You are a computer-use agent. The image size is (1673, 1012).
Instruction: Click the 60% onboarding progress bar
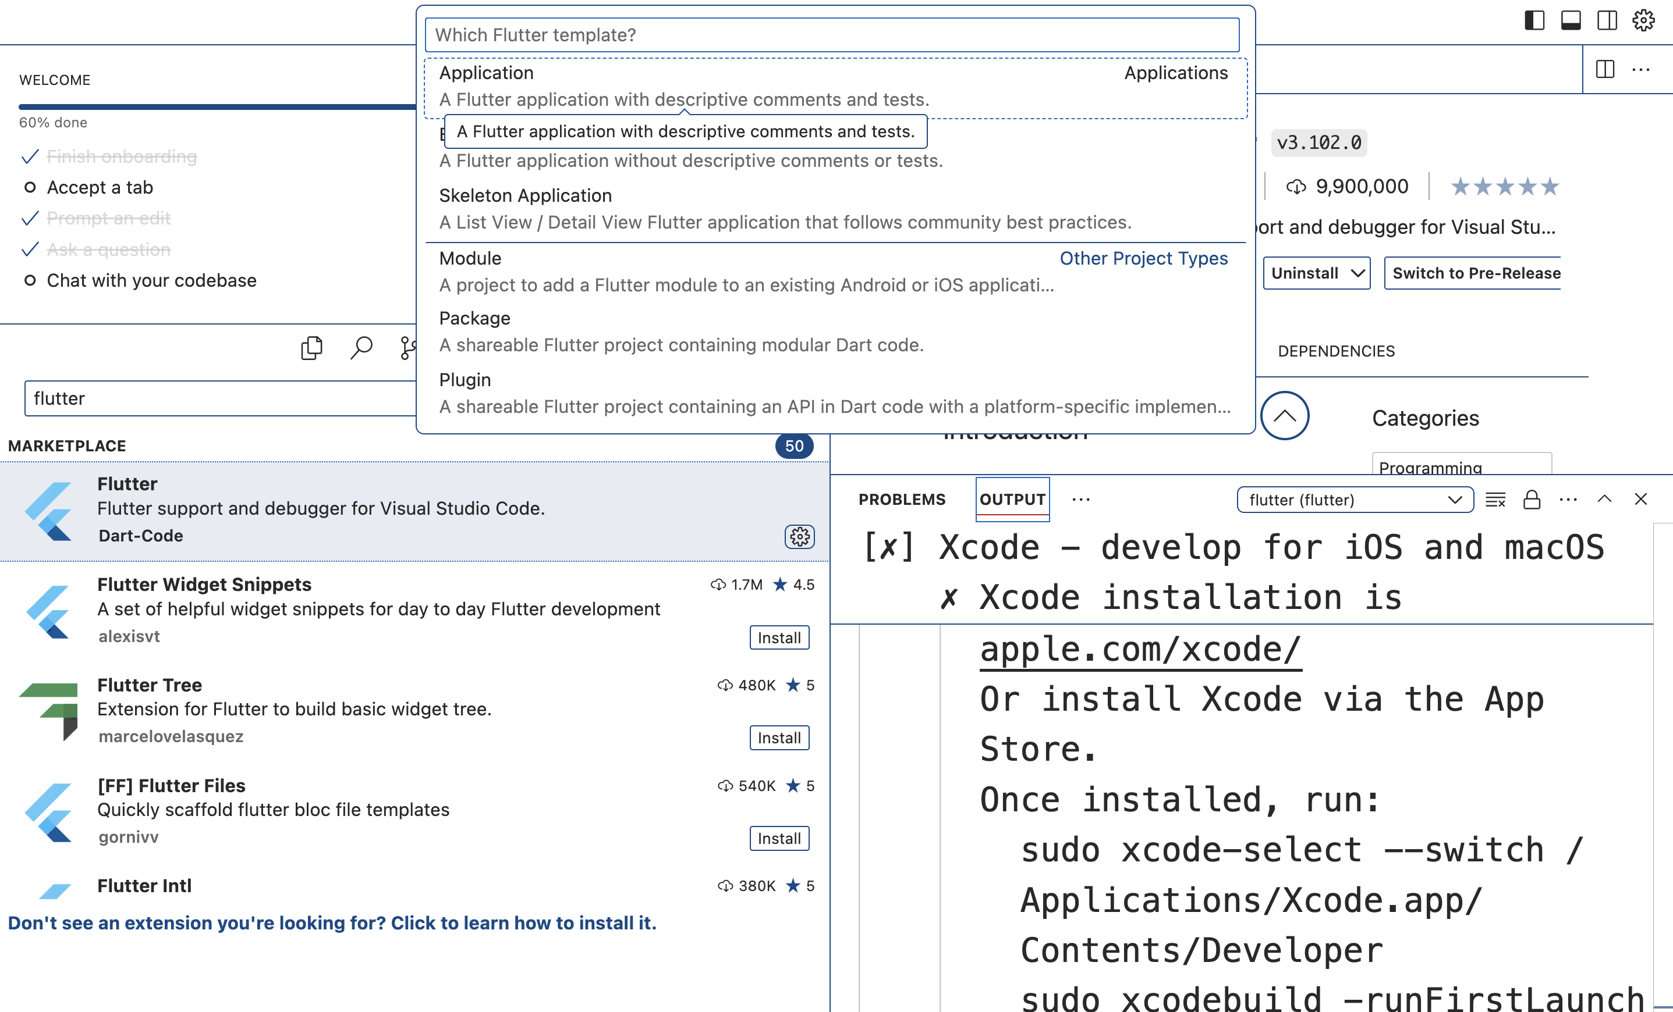click(217, 106)
